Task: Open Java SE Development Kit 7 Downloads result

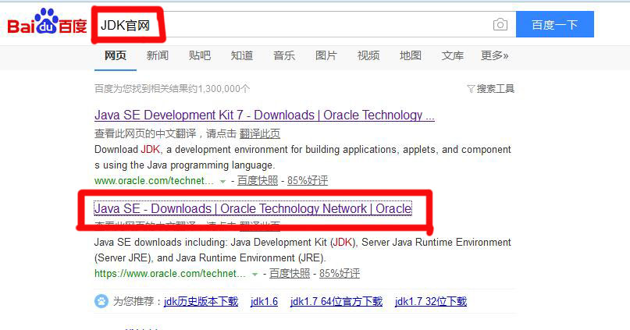Action: point(265,115)
